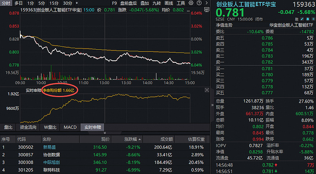Switch to 15分 period tab
This screenshot has width=316, height=174.
coord(54,3)
